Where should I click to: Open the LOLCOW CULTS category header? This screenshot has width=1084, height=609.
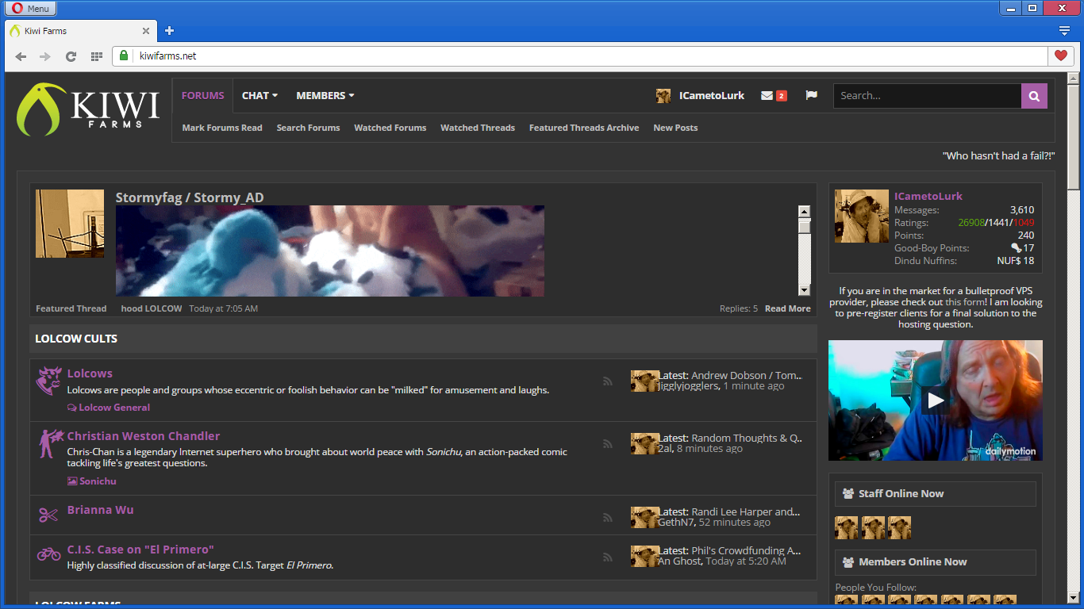click(76, 339)
